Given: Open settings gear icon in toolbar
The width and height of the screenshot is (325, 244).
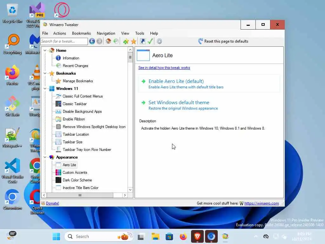Looking at the screenshot, I should click(x=159, y=41).
